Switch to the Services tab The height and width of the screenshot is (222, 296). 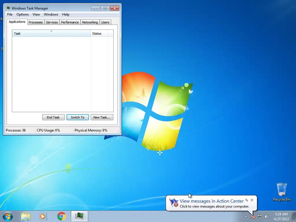[52, 22]
